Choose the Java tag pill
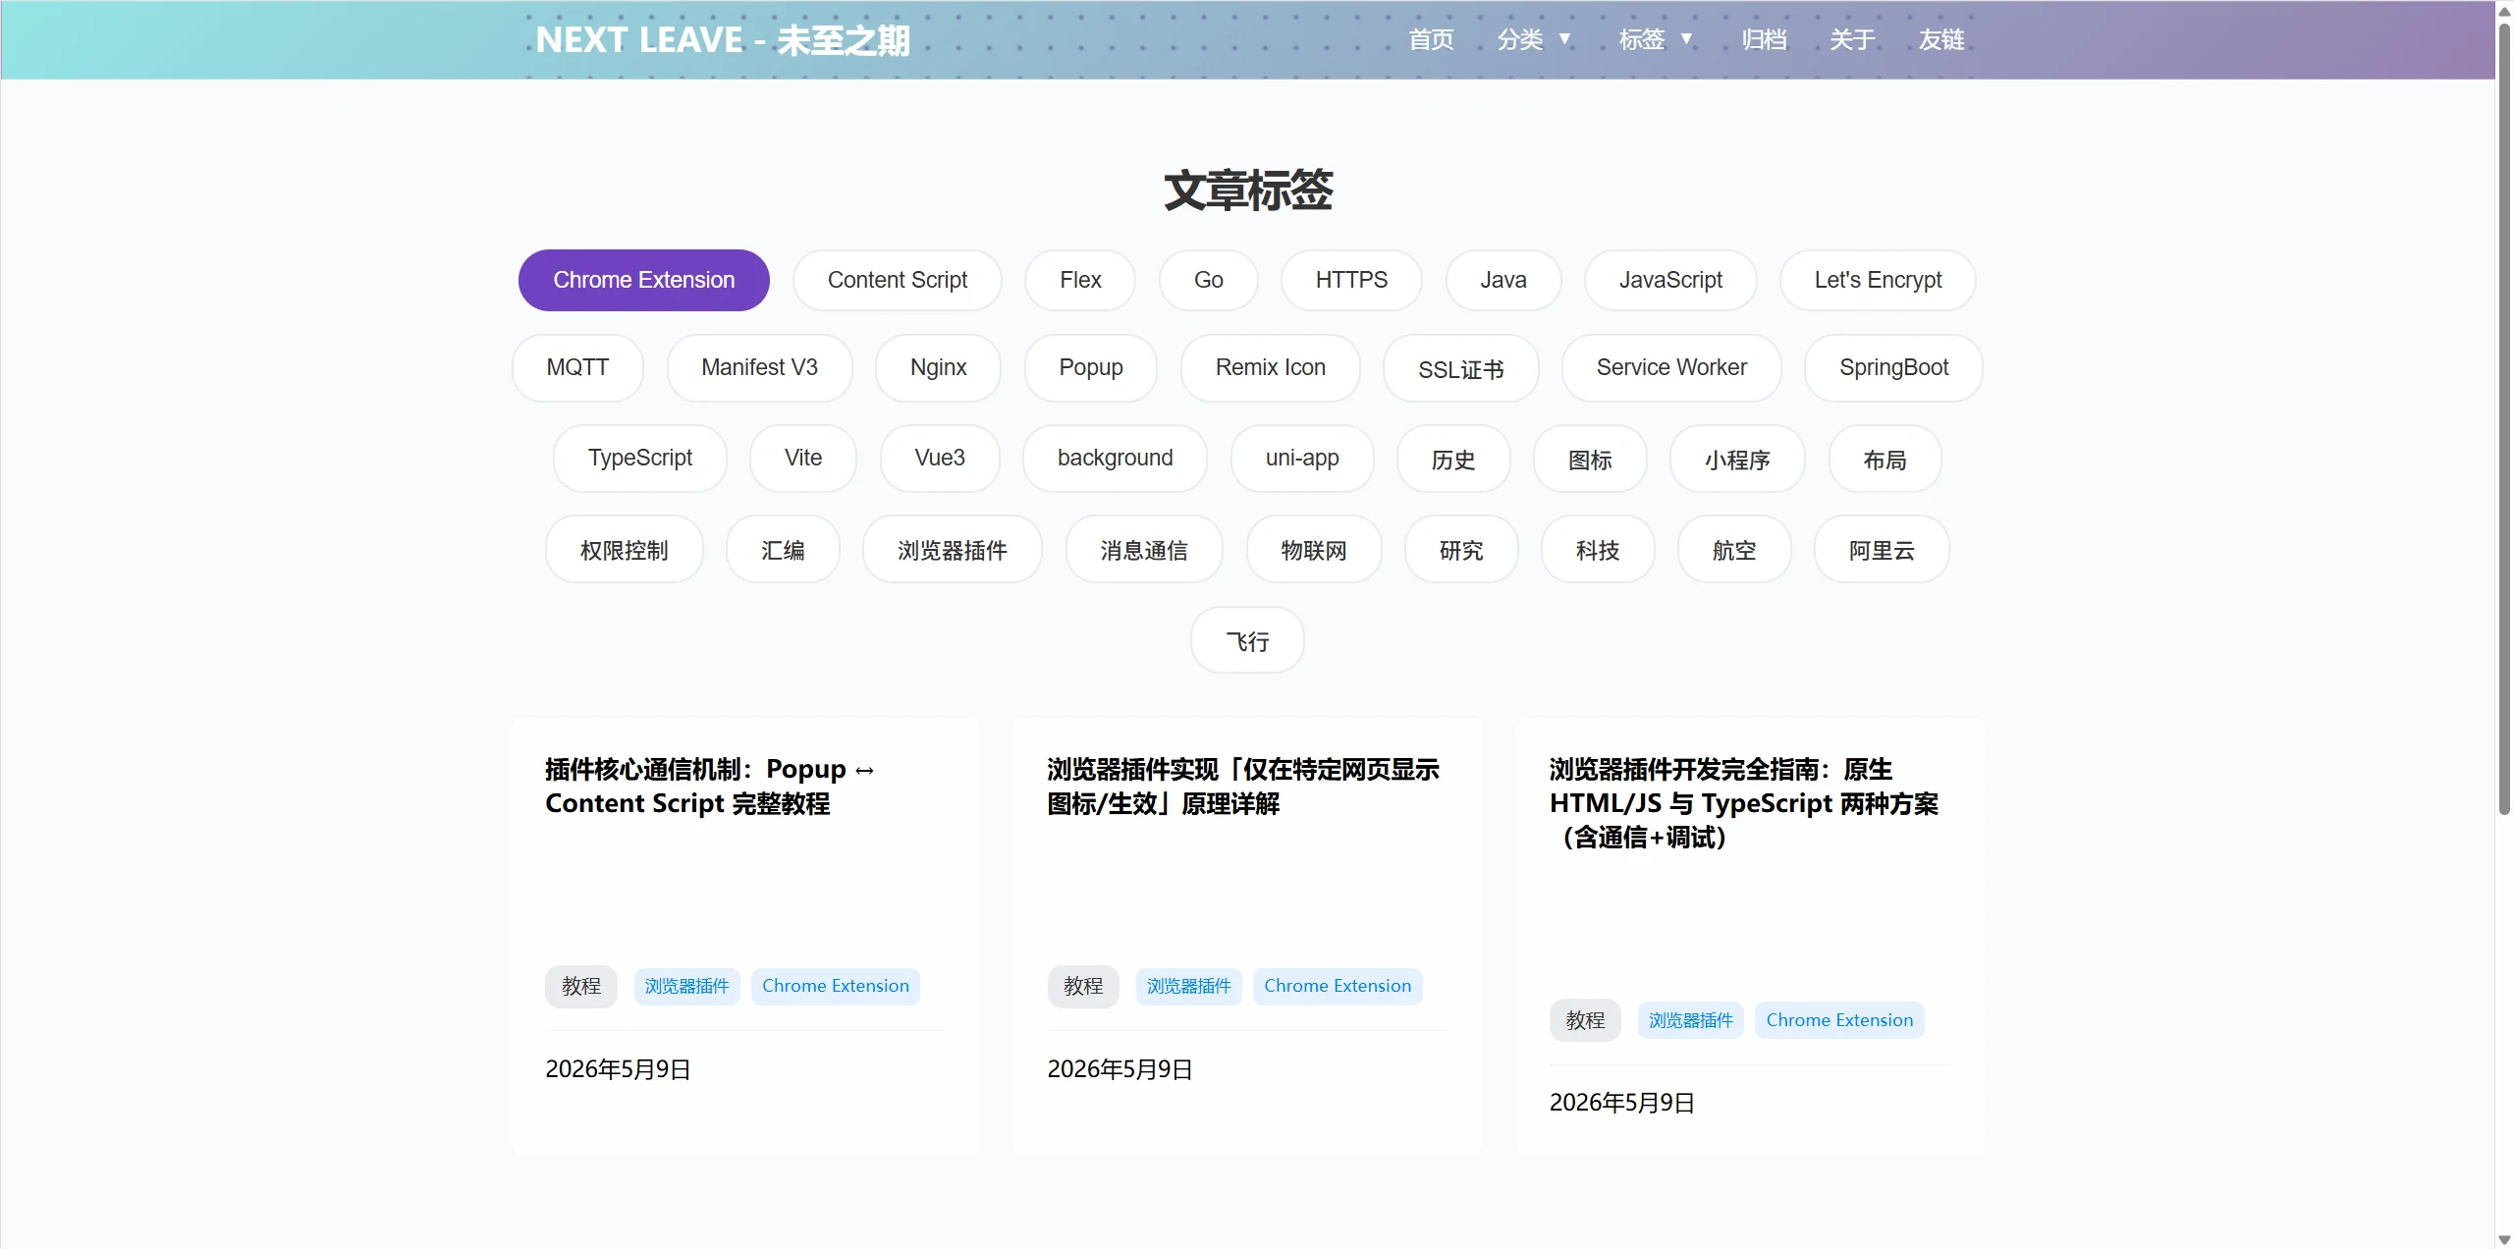Screen dimensions: 2514x1249 1503,280
